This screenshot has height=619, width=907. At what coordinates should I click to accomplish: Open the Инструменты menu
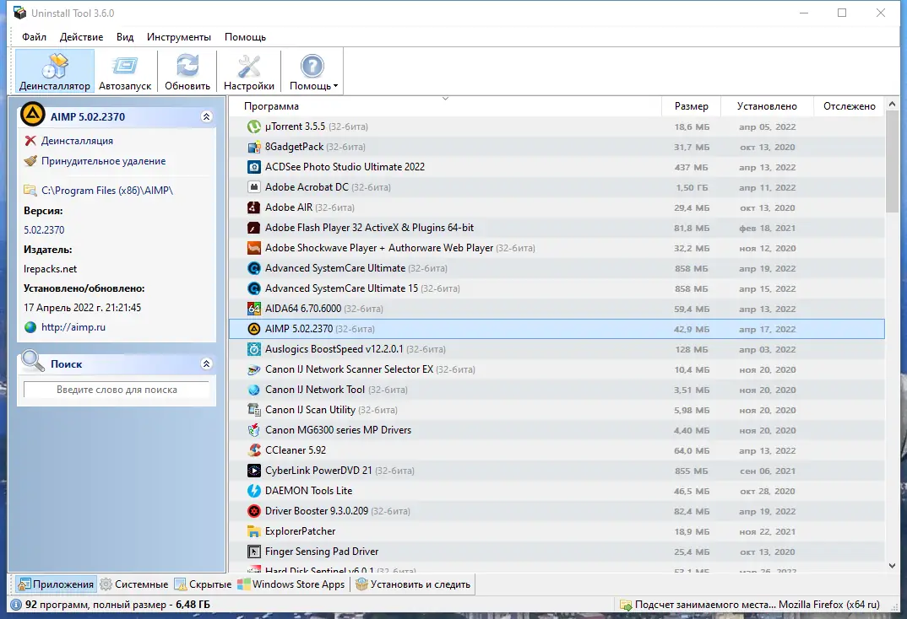(x=180, y=37)
